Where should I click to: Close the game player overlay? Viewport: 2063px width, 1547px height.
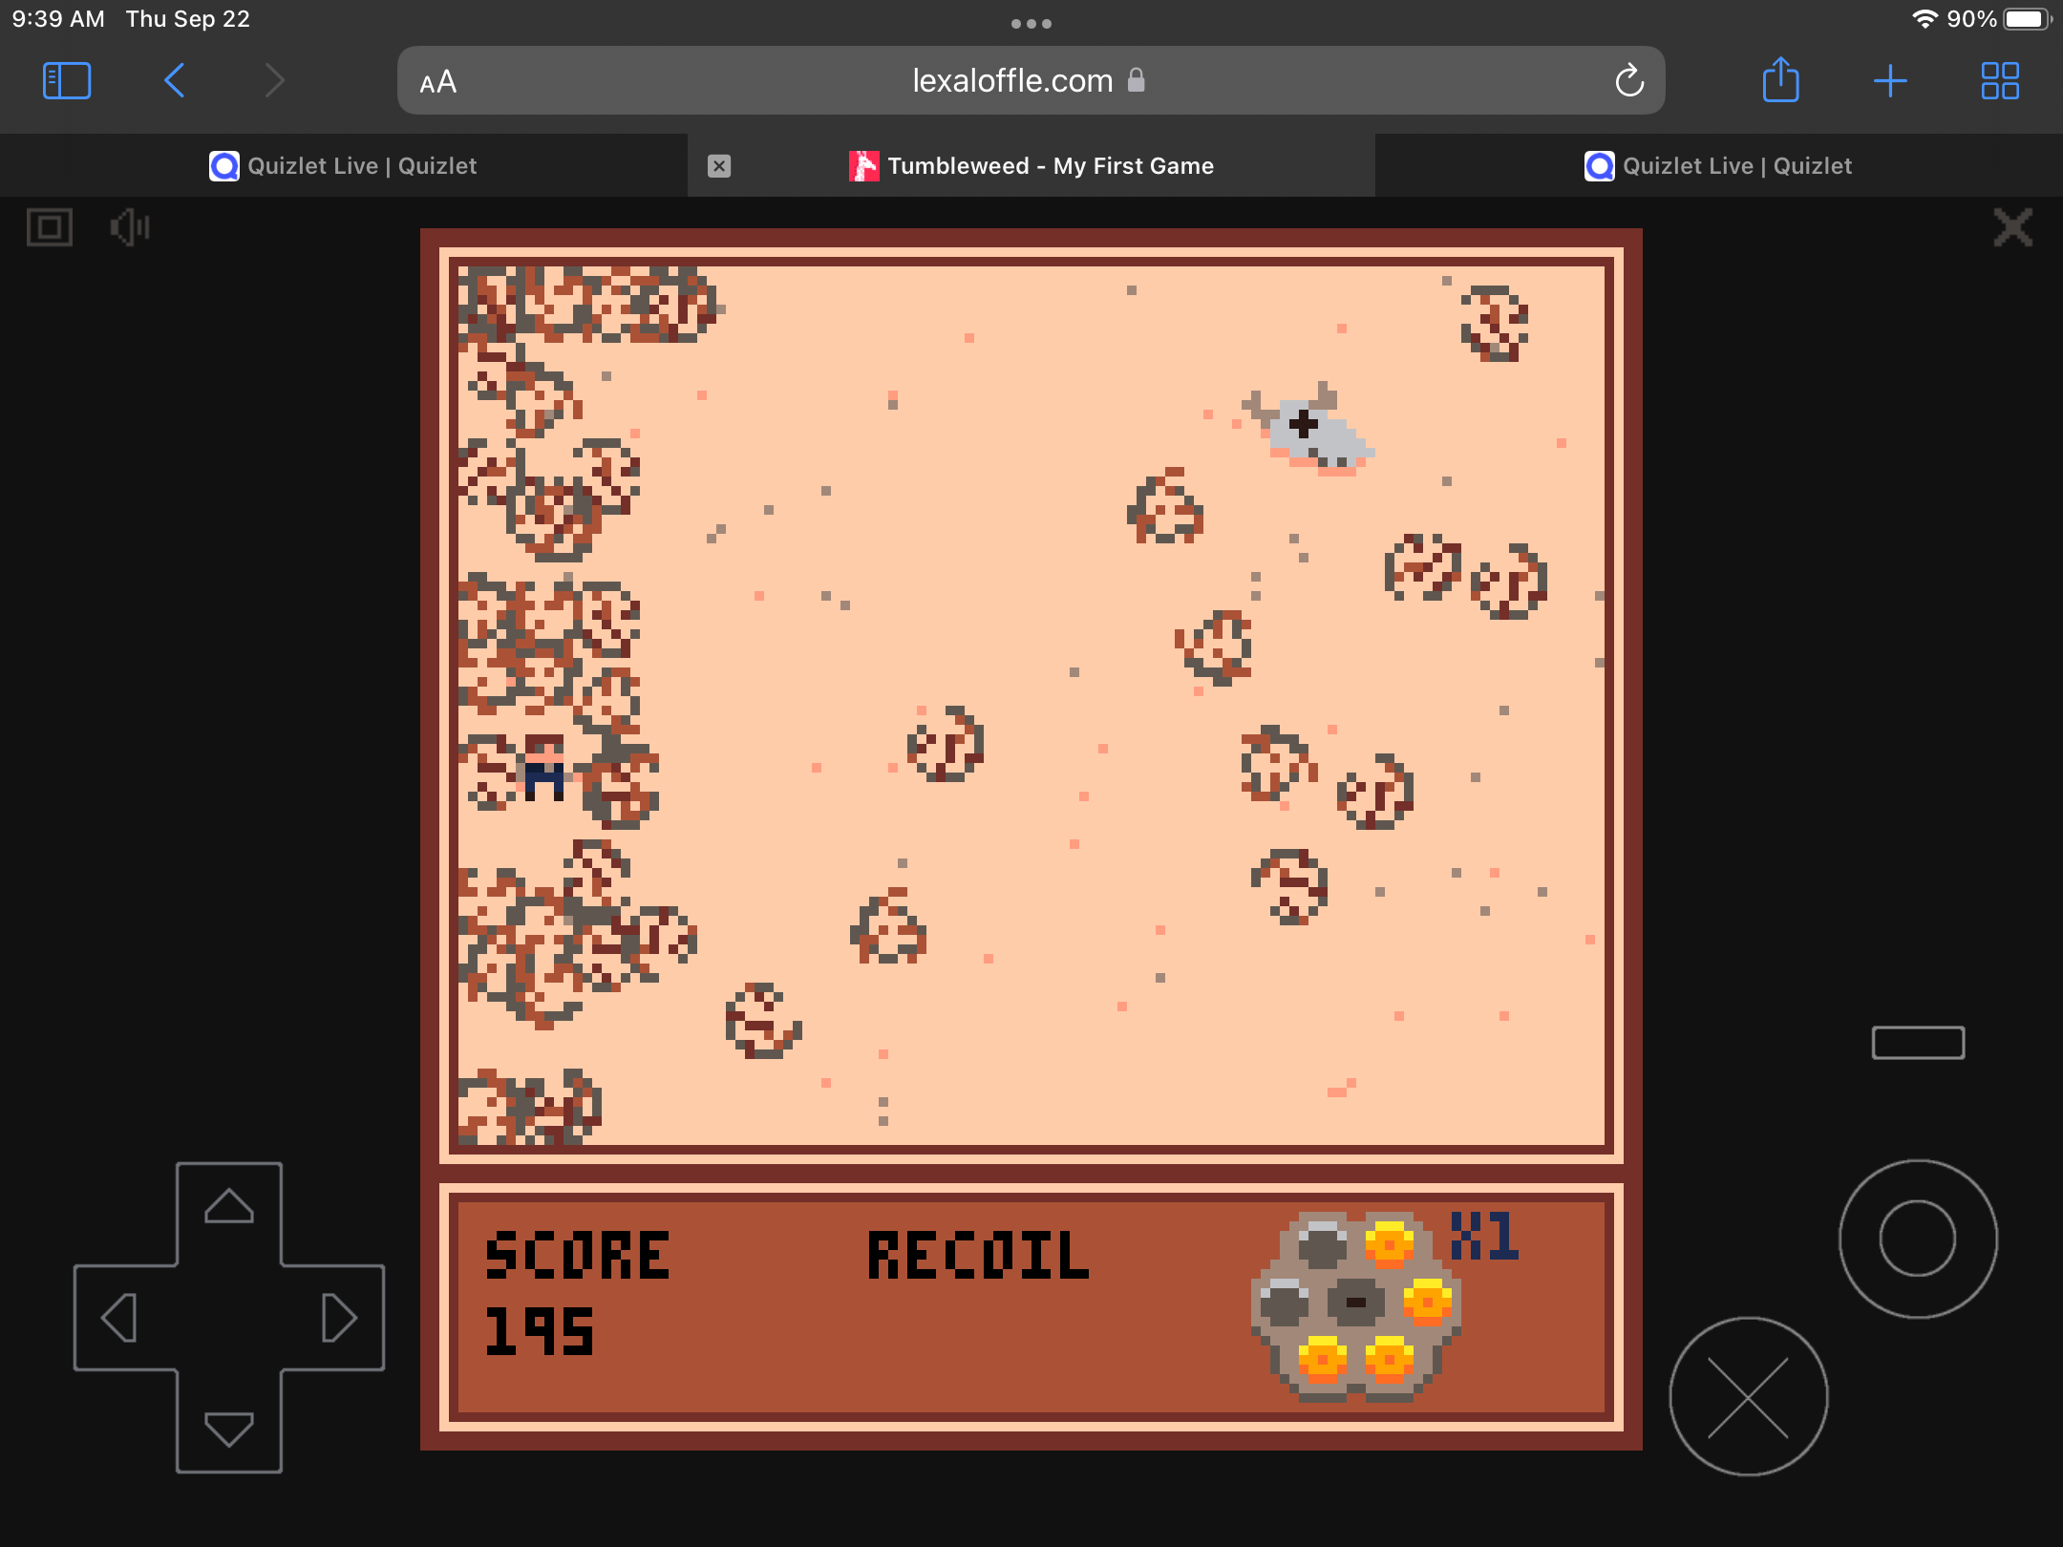pos(2013,227)
